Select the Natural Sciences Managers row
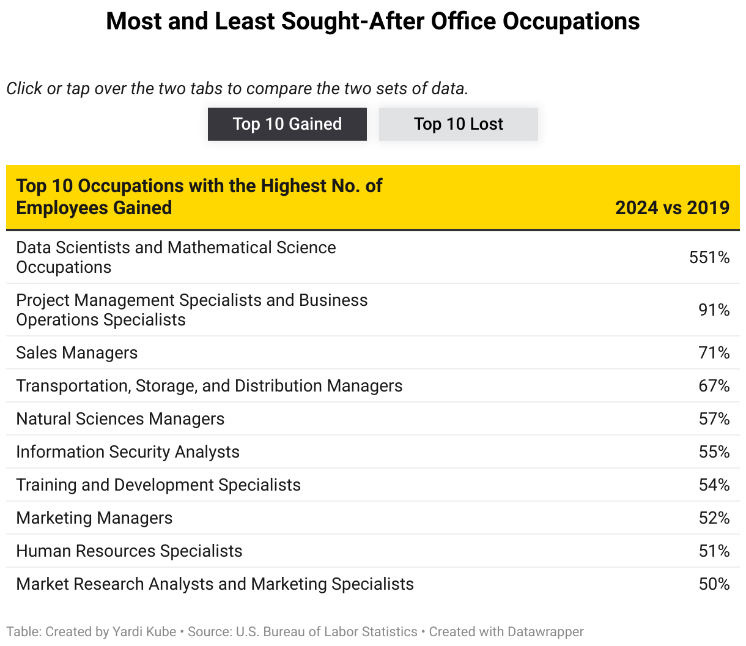Image resolution: width=746 pixels, height=646 pixels. 120,419
